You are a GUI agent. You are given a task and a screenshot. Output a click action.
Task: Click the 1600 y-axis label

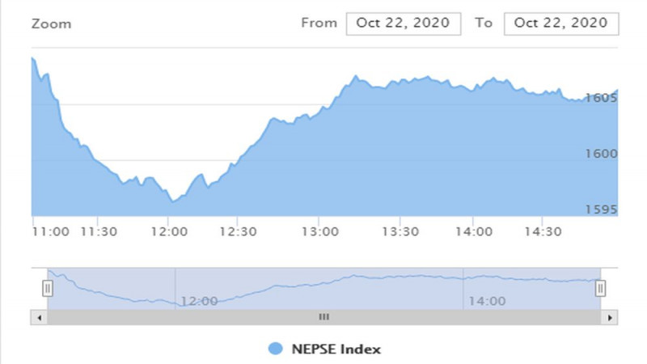pos(601,154)
